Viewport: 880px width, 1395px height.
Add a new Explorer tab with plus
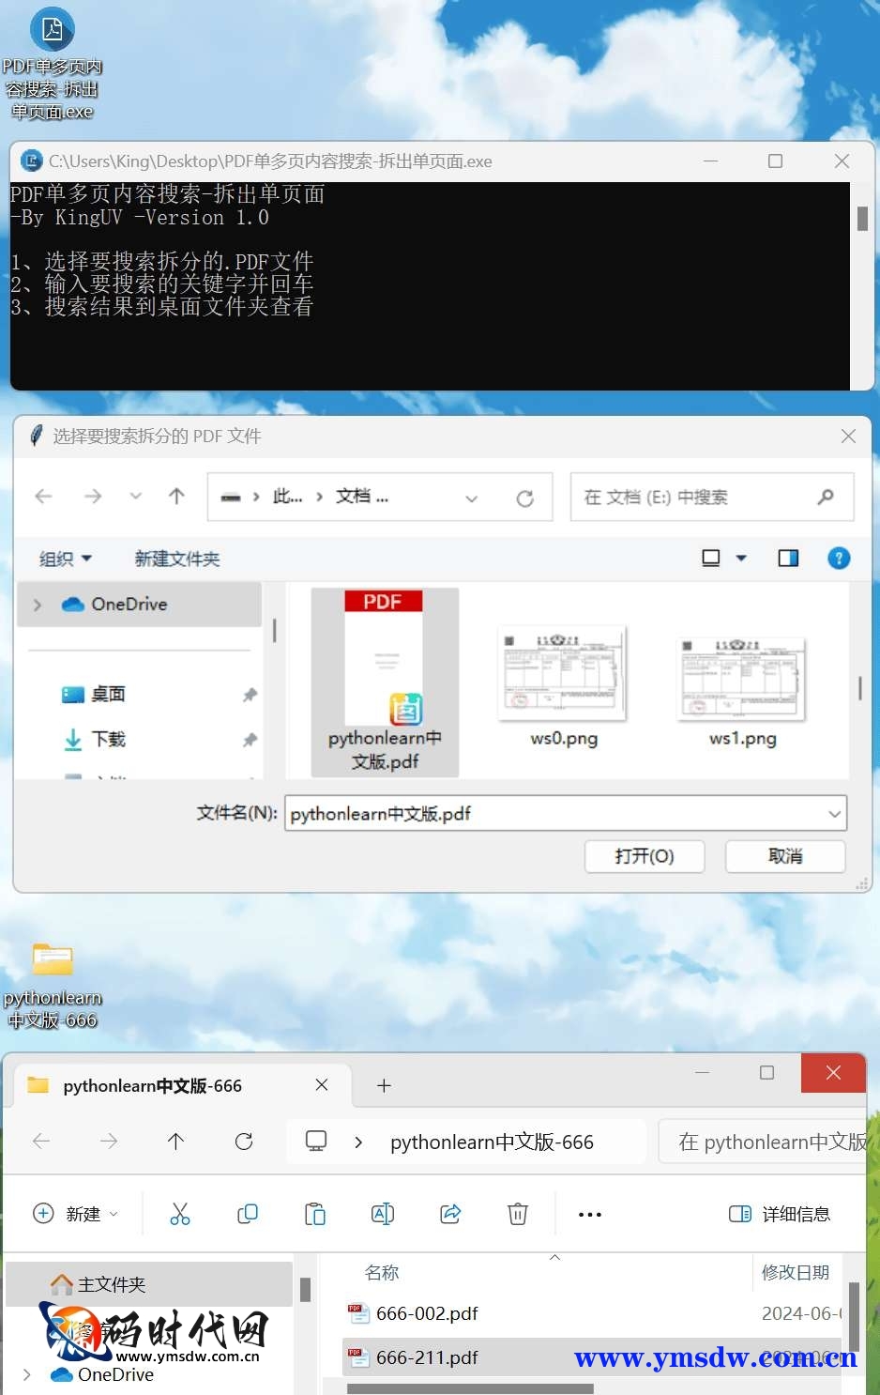[x=384, y=1086]
